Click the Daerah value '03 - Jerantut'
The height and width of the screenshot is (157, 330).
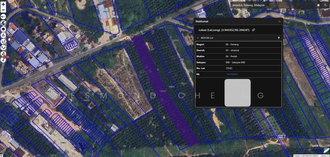tap(232, 50)
